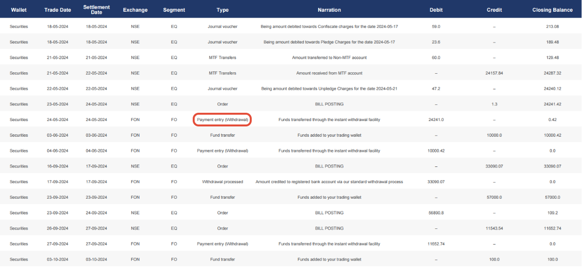
Task: Select the Confiscate charges narration text
Action: pyautogui.click(x=329, y=26)
